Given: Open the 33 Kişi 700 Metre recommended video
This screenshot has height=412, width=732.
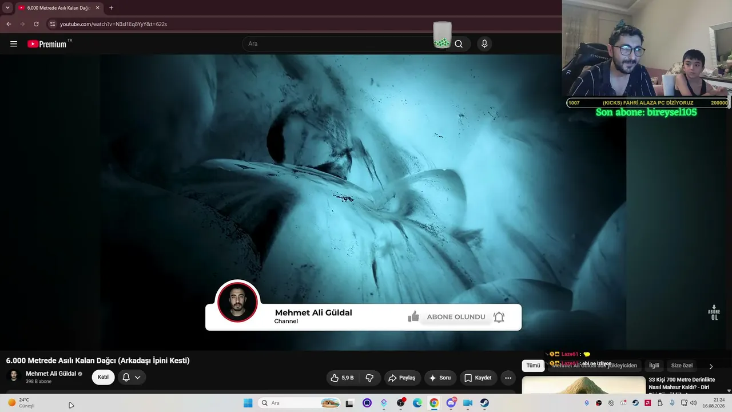Looking at the screenshot, I should pos(682,383).
